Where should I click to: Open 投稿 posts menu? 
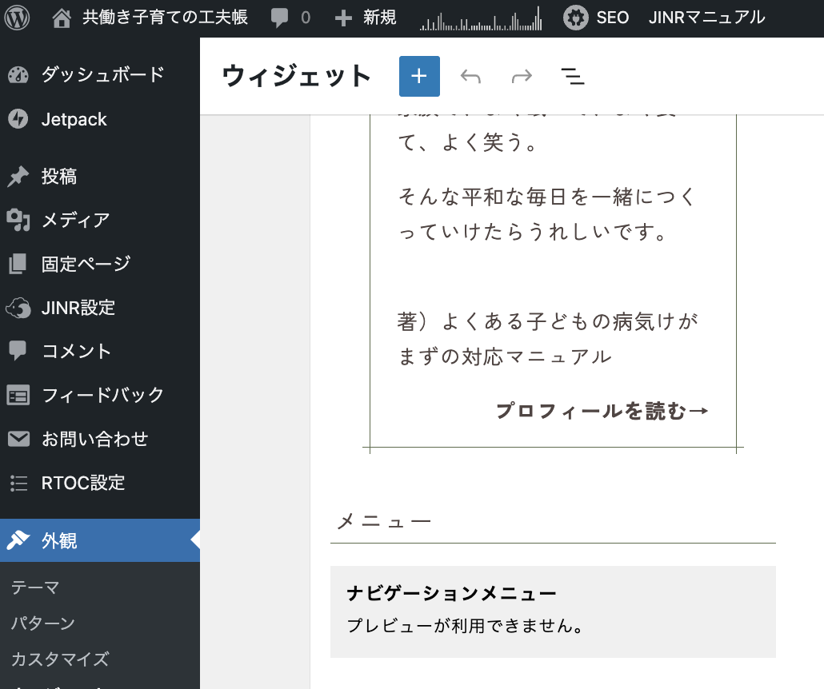tap(59, 177)
